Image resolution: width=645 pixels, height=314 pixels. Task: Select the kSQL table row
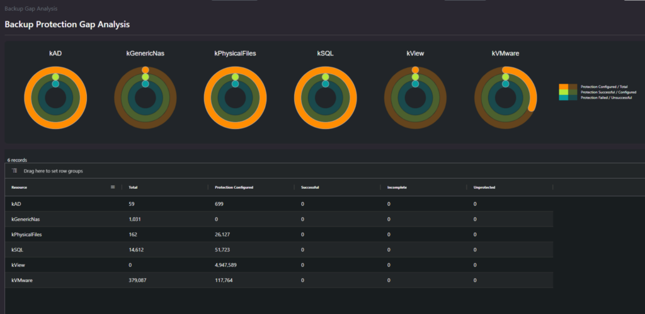(279, 250)
